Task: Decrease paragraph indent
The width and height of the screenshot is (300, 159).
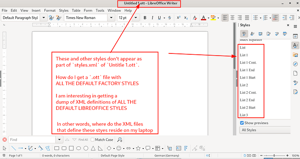Action: click(x=292, y=18)
